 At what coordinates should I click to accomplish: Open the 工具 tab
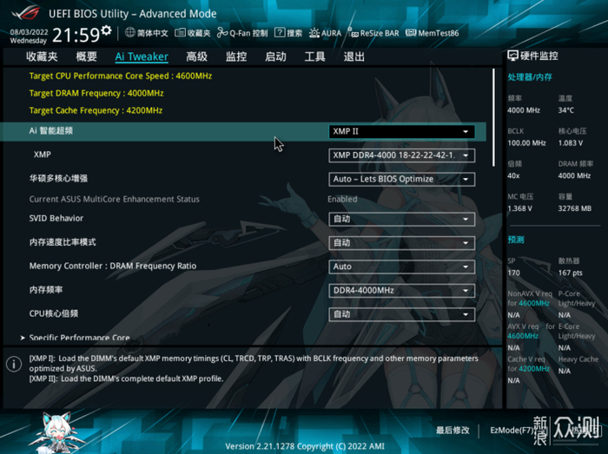[x=314, y=56]
